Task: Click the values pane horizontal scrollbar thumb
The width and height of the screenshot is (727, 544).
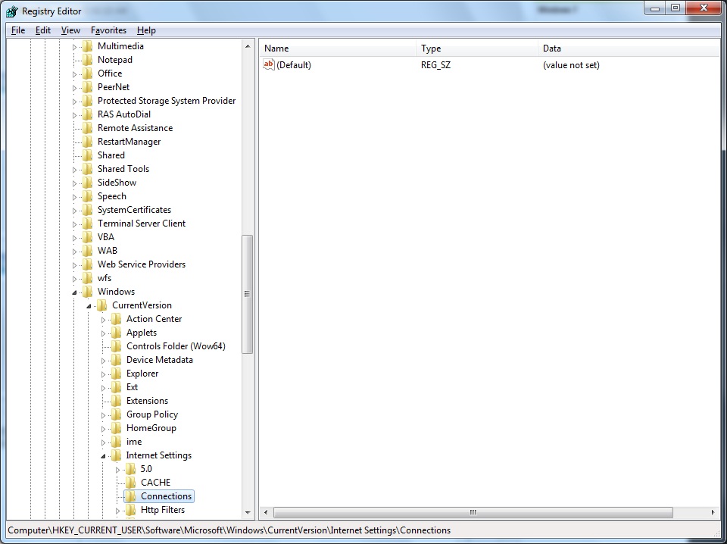Action: tap(473, 512)
